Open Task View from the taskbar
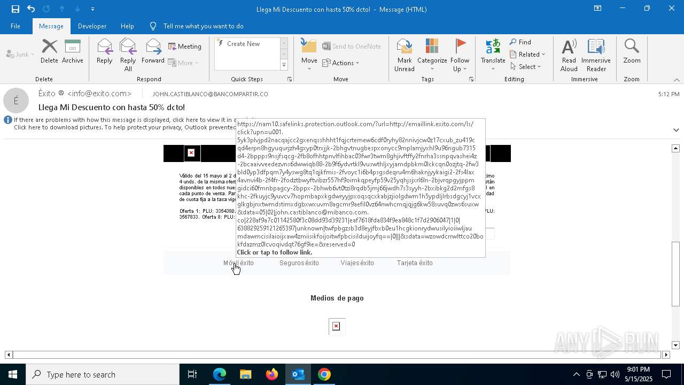The height and width of the screenshot is (385, 684). [x=192, y=374]
